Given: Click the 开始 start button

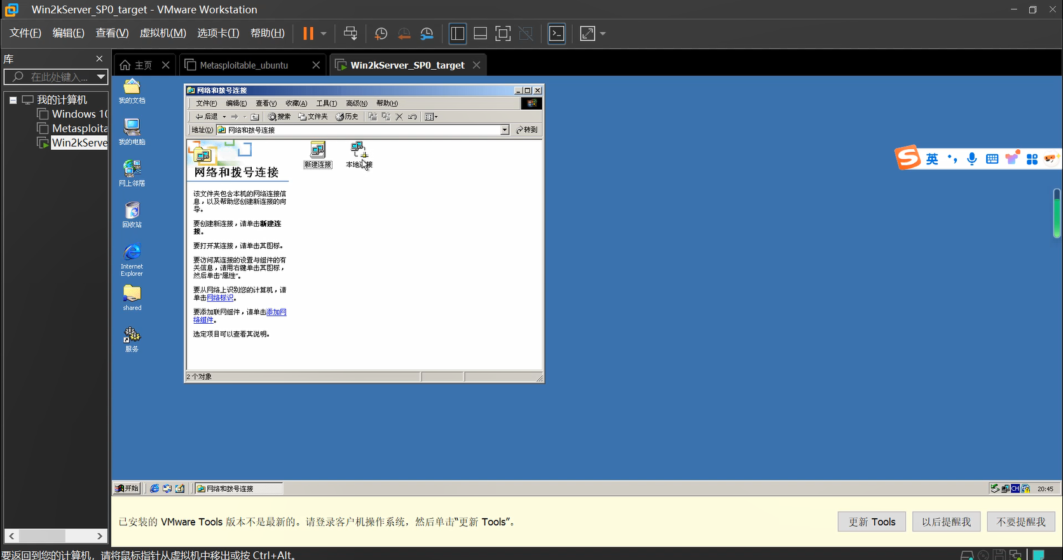Looking at the screenshot, I should pyautogui.click(x=127, y=488).
